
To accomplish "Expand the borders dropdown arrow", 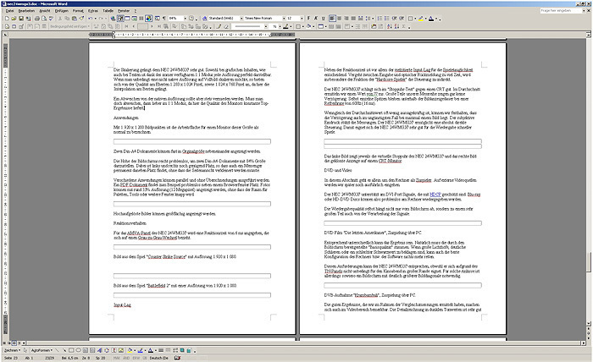I will 415,18.
